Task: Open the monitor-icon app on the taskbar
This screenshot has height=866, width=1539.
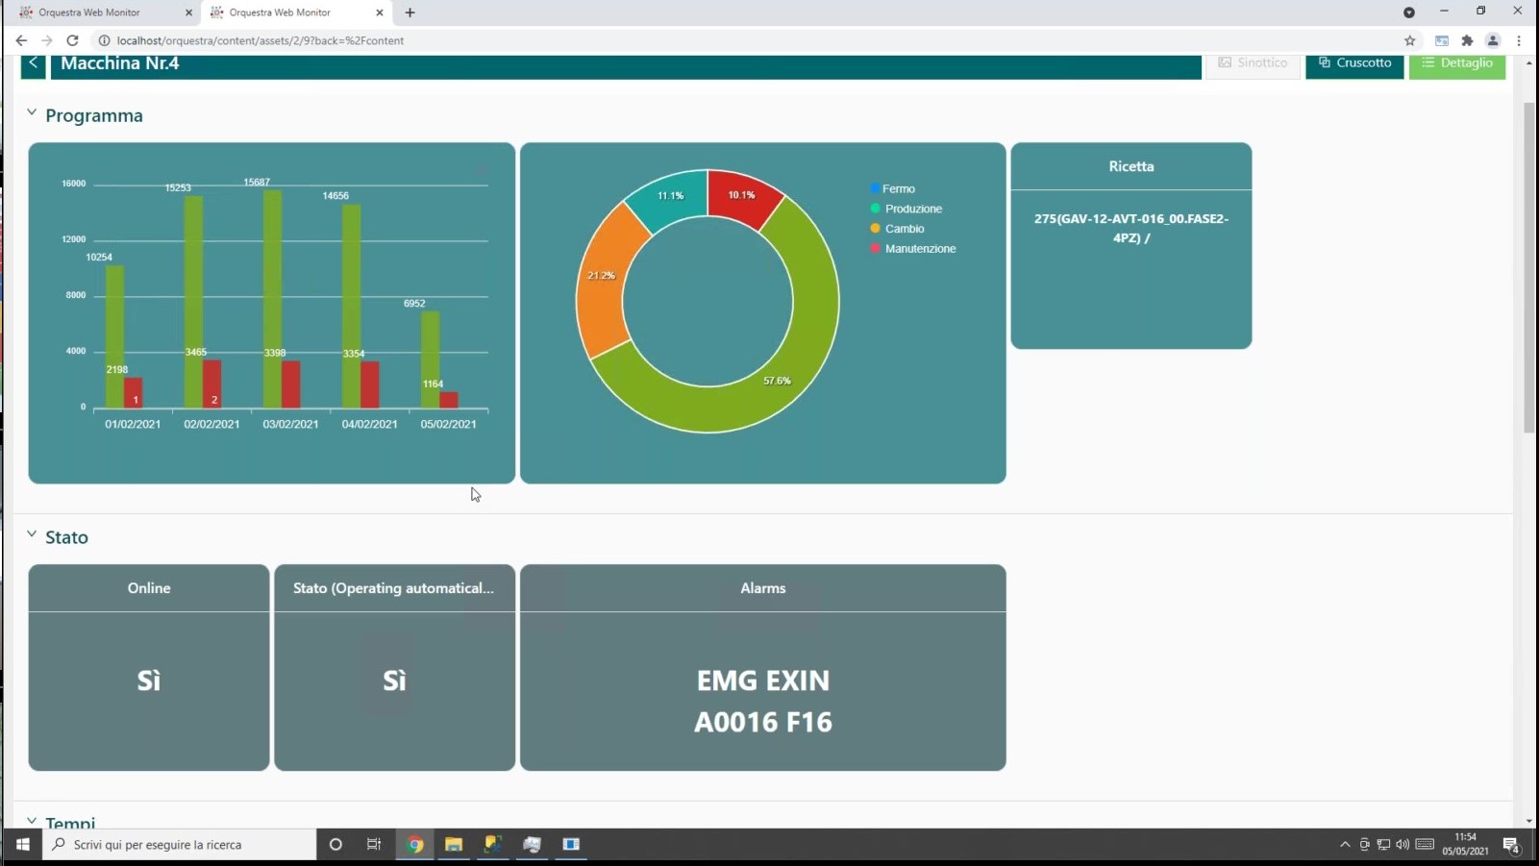Action: [533, 844]
